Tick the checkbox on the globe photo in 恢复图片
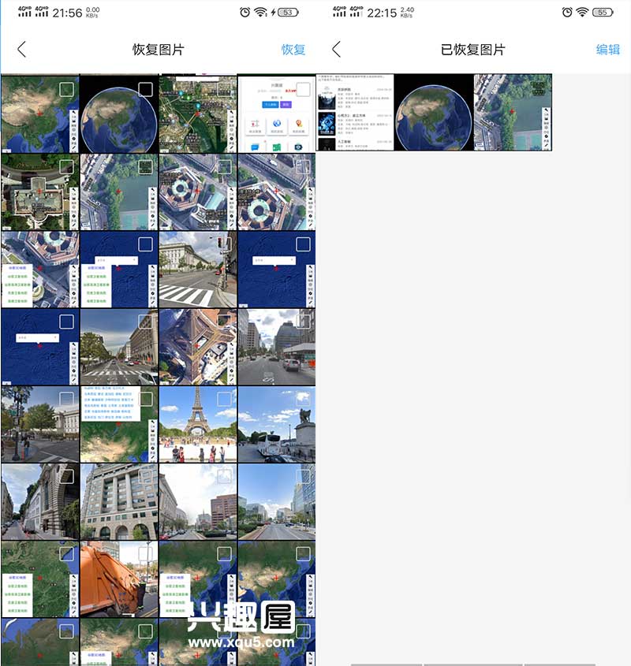This screenshot has width=631, height=666. pos(145,89)
